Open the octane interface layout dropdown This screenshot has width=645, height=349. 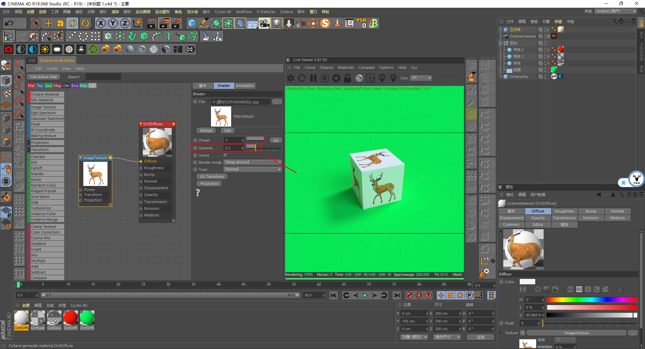click(616, 11)
